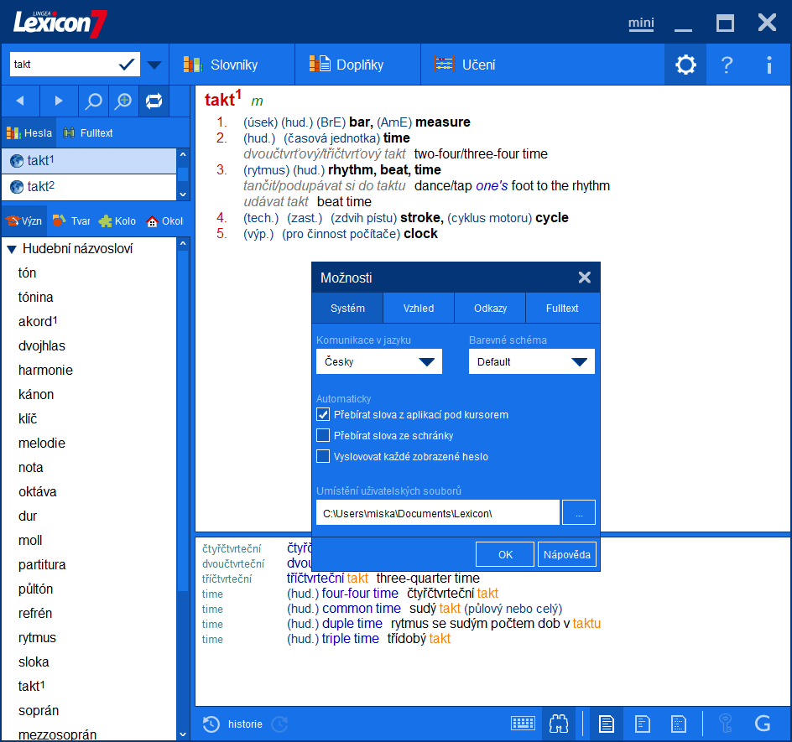Select rytmus in the thesaurus list
792x742 pixels.
coord(38,637)
